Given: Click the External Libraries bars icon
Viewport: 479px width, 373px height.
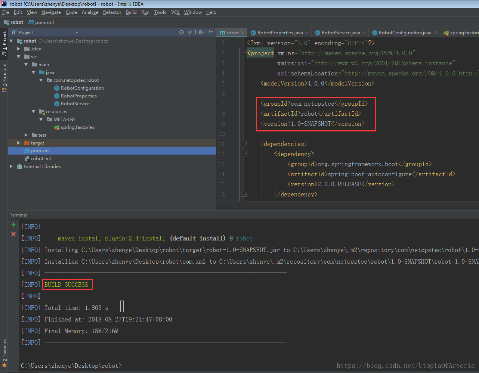Looking at the screenshot, I should pos(19,167).
